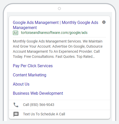Click the front camera circle on phone mockup
The image size is (119, 124).
coord(59,8)
